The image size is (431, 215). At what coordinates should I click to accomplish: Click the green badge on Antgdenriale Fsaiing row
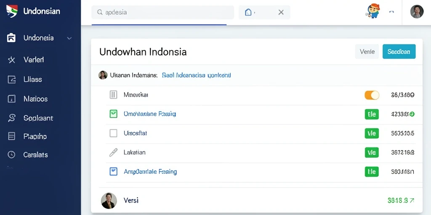(x=372, y=172)
